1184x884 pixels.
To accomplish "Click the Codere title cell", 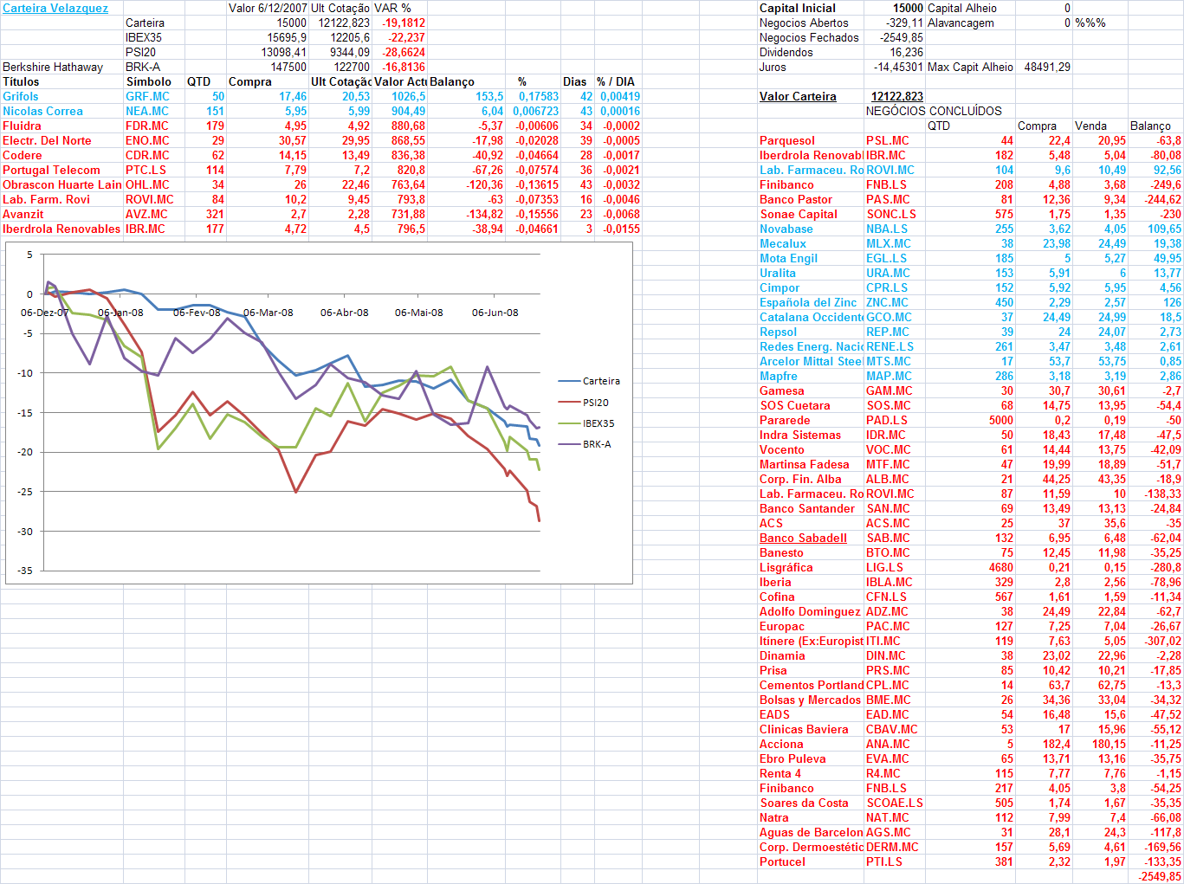I will pyautogui.click(x=22, y=156).
